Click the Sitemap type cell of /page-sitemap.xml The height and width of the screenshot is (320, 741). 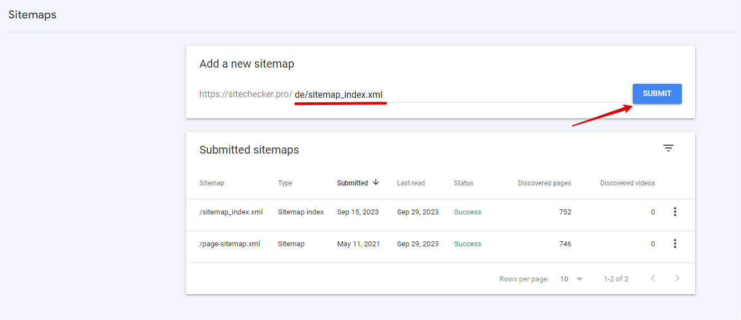(291, 244)
